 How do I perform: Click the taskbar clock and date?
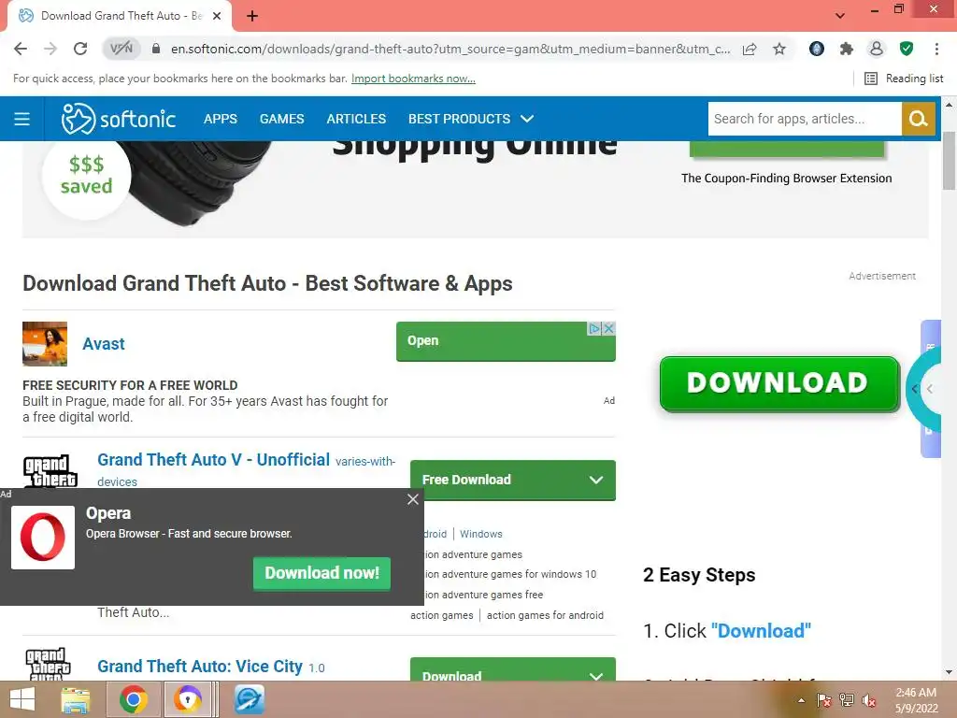916,700
